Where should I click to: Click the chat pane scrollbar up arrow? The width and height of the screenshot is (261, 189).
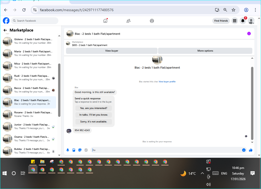252,58
